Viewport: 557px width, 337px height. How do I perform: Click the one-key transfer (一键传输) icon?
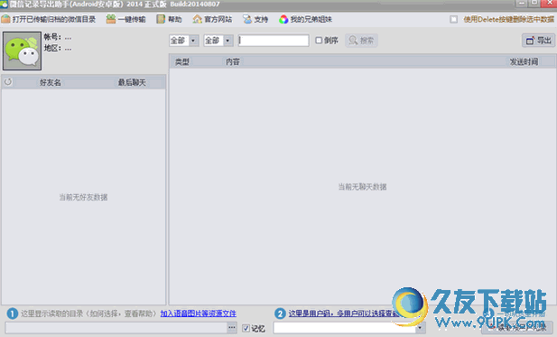pos(111,19)
